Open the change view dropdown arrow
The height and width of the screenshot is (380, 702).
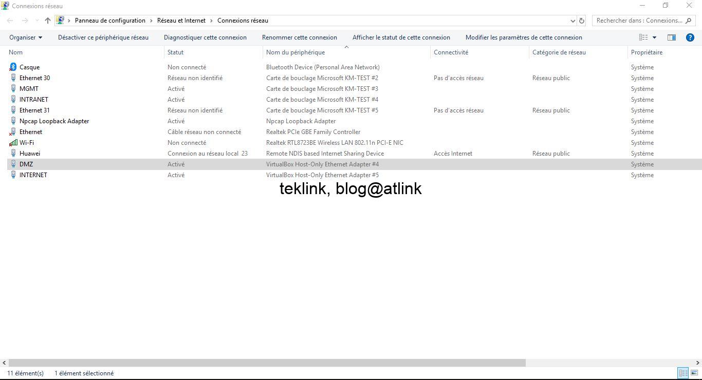pos(654,37)
